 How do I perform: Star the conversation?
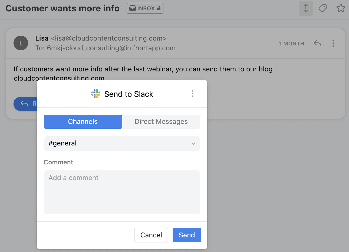pos(341,8)
